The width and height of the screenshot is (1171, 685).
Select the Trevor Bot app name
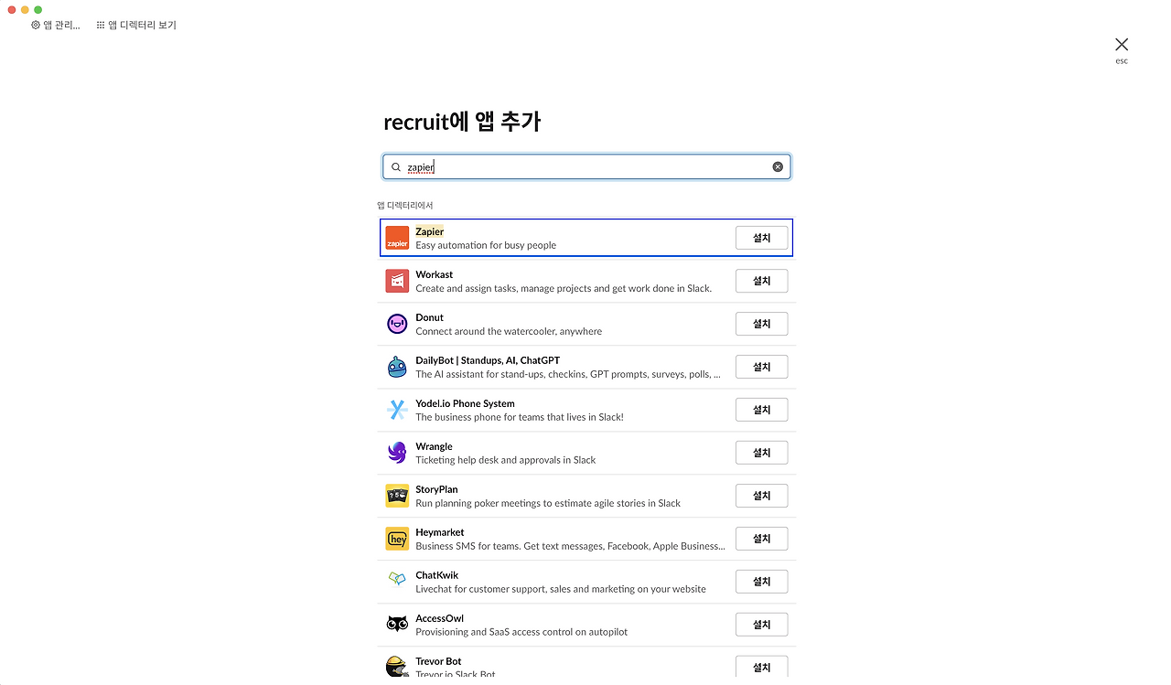[438, 661]
